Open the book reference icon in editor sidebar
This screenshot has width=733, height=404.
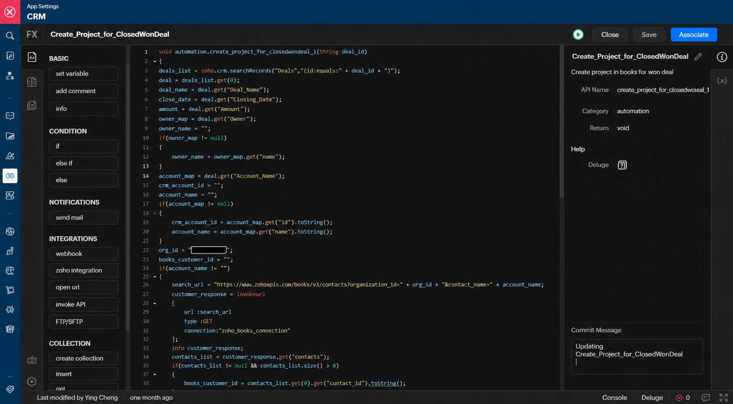tap(32, 82)
